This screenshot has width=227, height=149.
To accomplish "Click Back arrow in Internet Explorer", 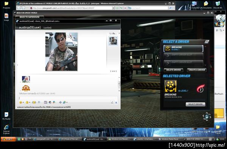I will [19, 8].
